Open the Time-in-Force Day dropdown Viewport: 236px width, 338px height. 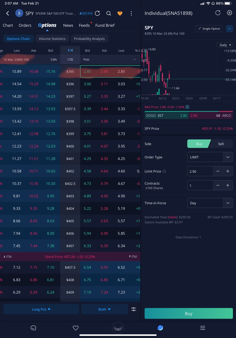tap(210, 203)
